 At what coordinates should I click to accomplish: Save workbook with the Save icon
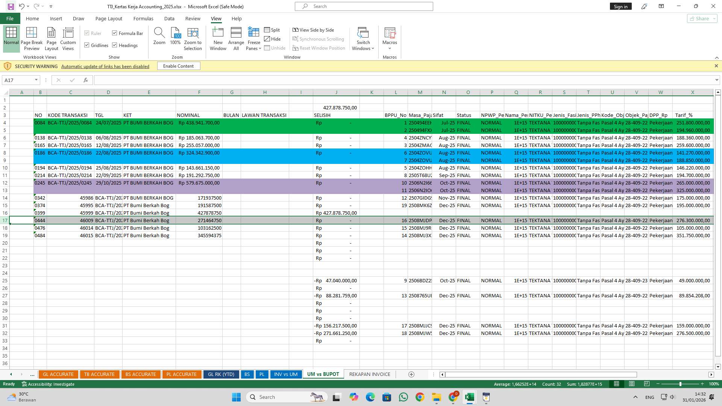11,6
